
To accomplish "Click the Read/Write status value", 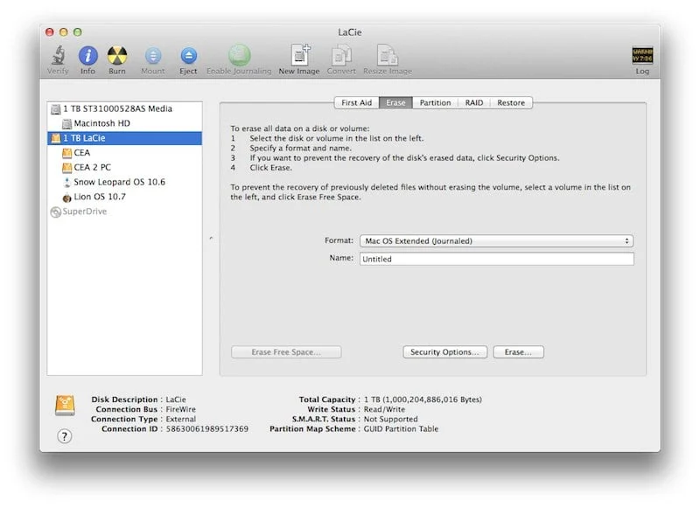I will click(384, 409).
